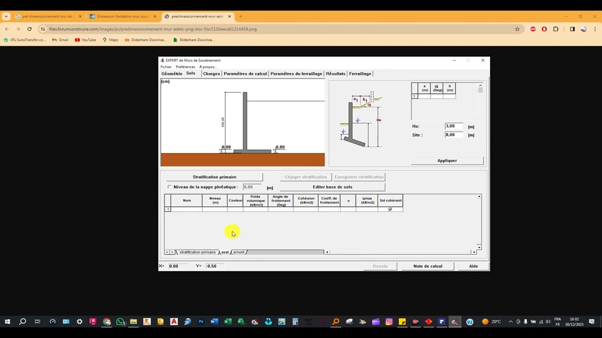602x338 pixels.
Task: Open Chrome extensions puzzle icon
Action: (x=556, y=29)
